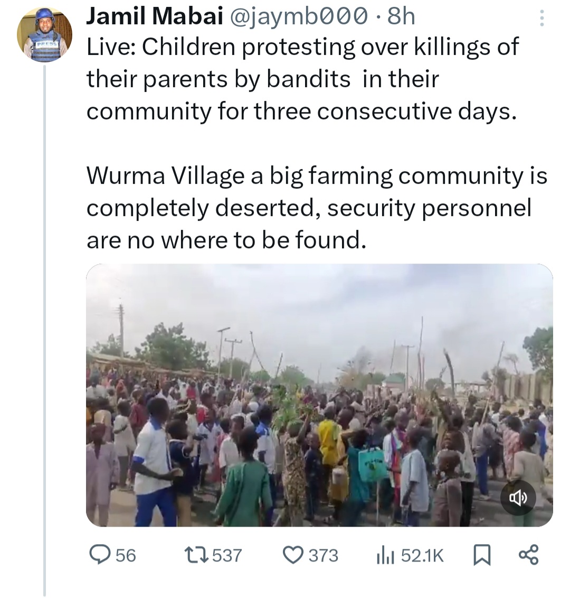
Task: Open the @jaymb000 handle link
Action: (x=297, y=17)
